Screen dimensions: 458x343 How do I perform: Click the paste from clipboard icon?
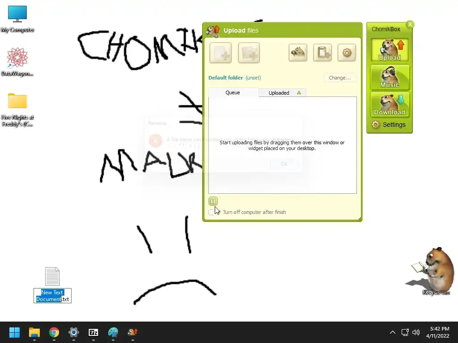click(x=322, y=53)
